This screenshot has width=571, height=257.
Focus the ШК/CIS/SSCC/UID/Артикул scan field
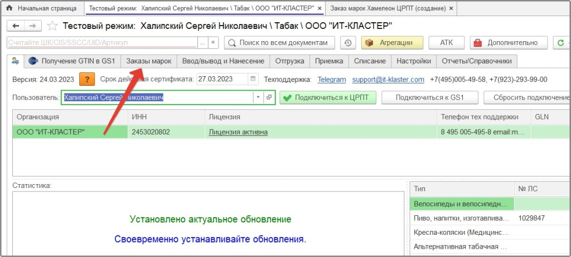[x=103, y=42]
